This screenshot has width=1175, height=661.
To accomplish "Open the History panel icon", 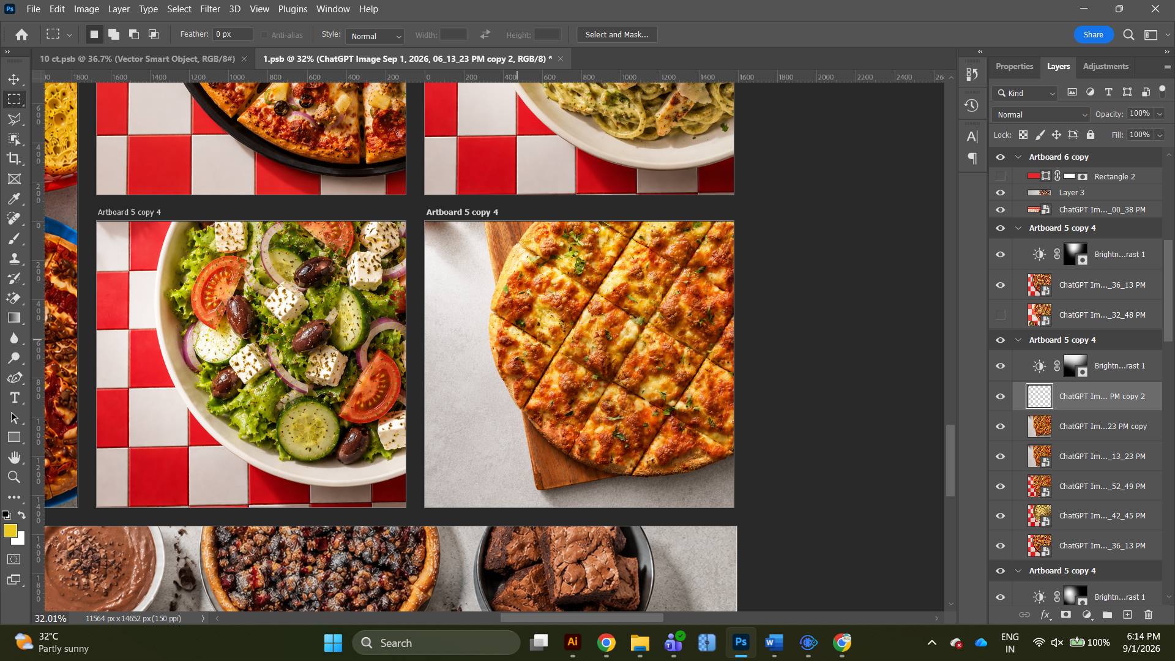I will tap(971, 105).
